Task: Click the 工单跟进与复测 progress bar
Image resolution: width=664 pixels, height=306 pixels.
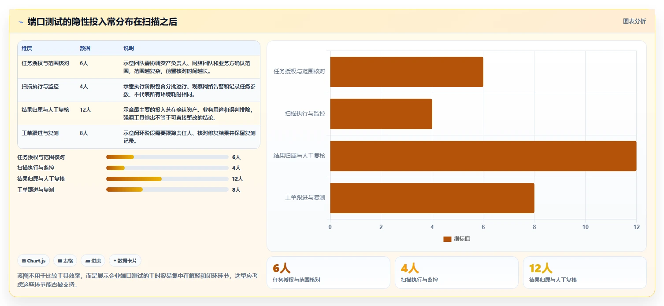Action: [x=167, y=190]
